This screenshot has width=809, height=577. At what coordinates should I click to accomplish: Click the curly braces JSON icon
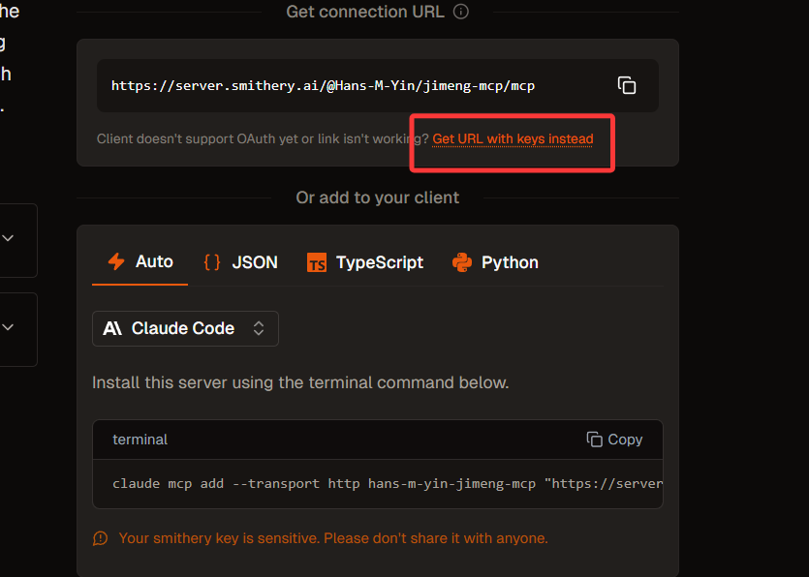click(212, 262)
